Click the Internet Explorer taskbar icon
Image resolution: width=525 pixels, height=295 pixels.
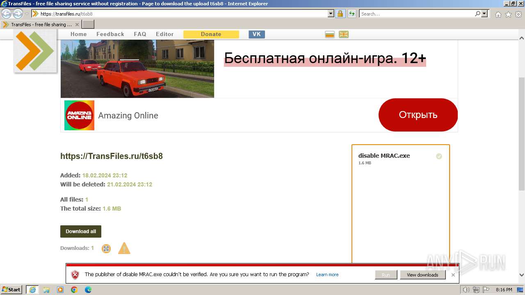[32, 290]
